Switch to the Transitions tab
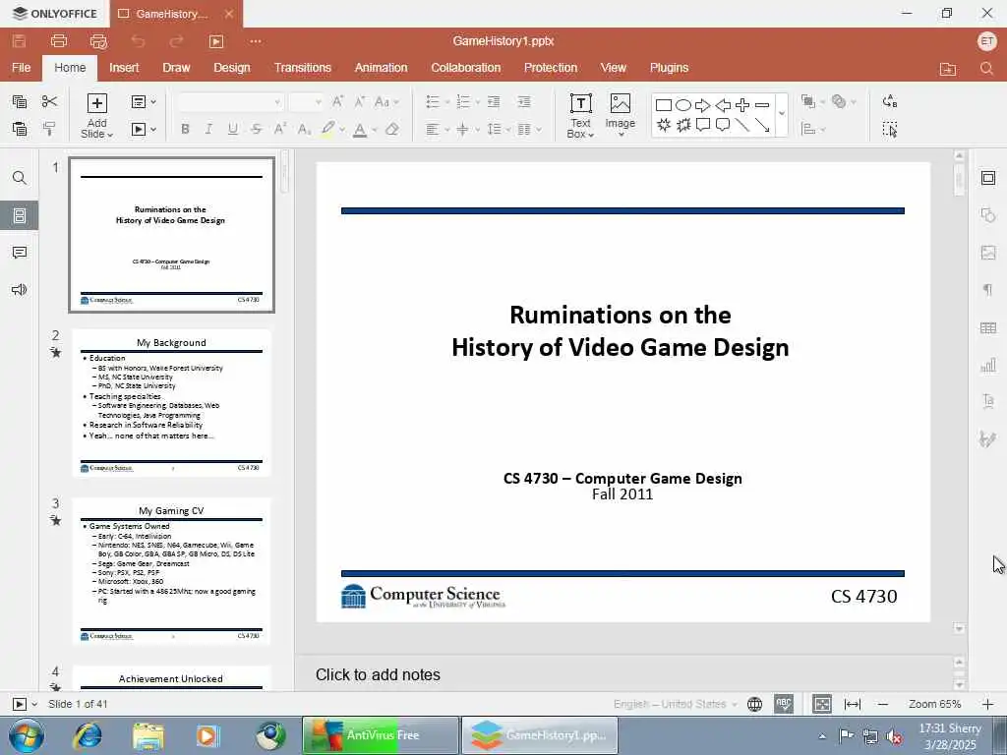 (x=303, y=68)
